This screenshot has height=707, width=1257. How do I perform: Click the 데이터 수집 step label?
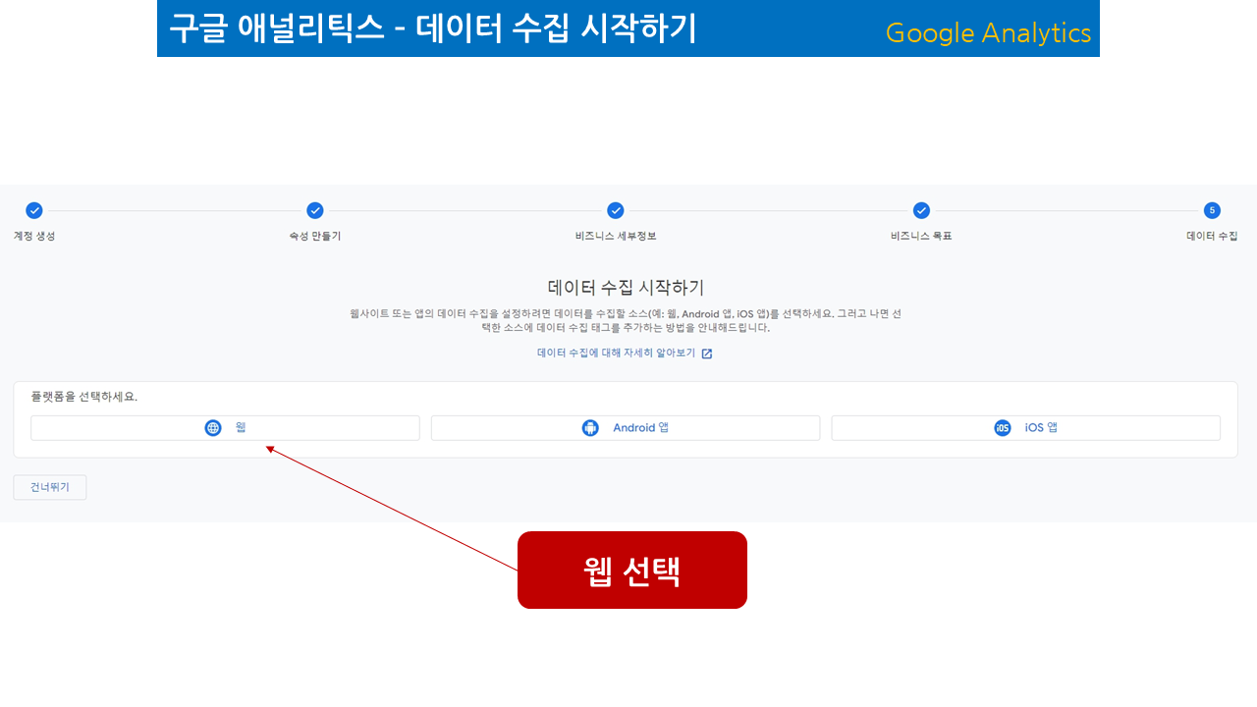tap(1212, 237)
